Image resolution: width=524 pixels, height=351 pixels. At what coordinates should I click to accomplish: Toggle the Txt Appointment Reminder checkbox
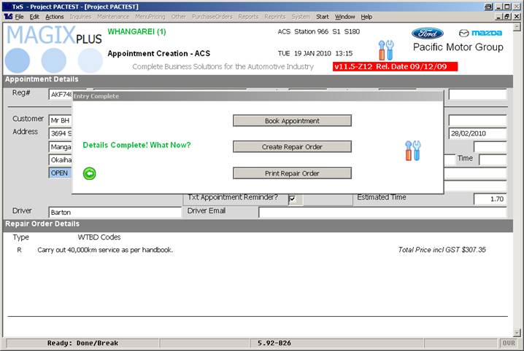292,199
